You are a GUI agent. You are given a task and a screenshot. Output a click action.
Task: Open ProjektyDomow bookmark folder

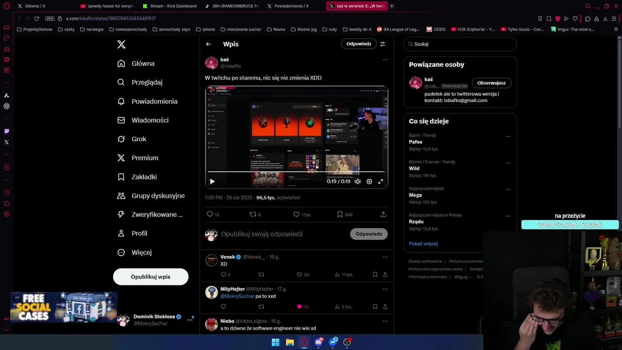pyautogui.click(x=35, y=29)
